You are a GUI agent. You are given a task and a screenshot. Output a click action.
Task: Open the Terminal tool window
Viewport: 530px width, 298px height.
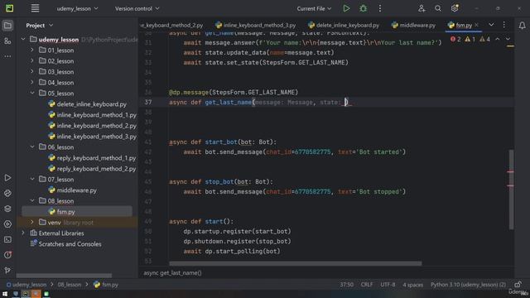click(x=7, y=239)
